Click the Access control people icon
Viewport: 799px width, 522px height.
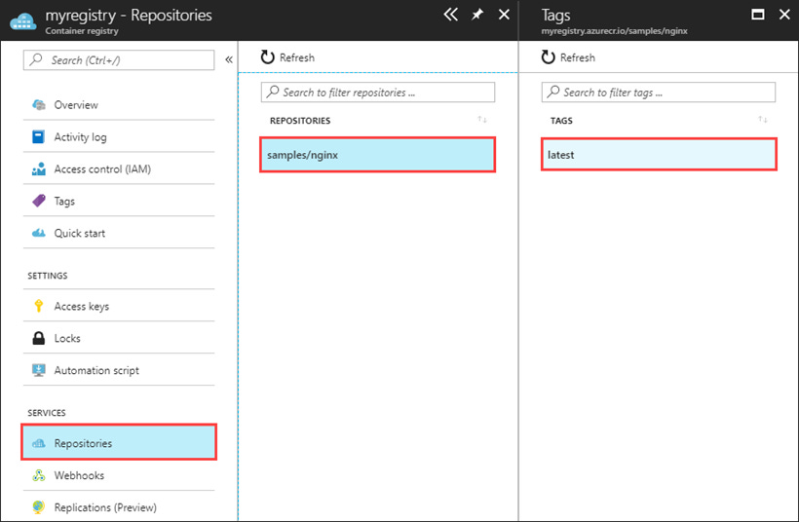pos(39,169)
